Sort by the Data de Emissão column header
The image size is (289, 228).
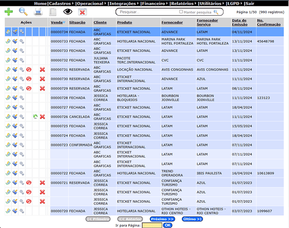(x=240, y=22)
